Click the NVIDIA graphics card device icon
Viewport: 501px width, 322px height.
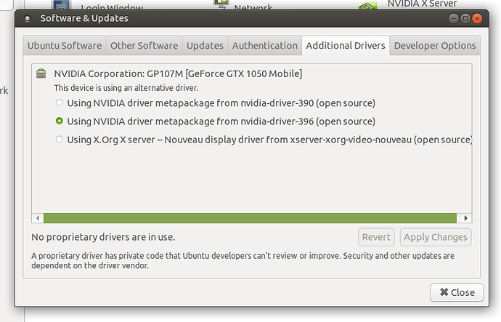click(41, 73)
